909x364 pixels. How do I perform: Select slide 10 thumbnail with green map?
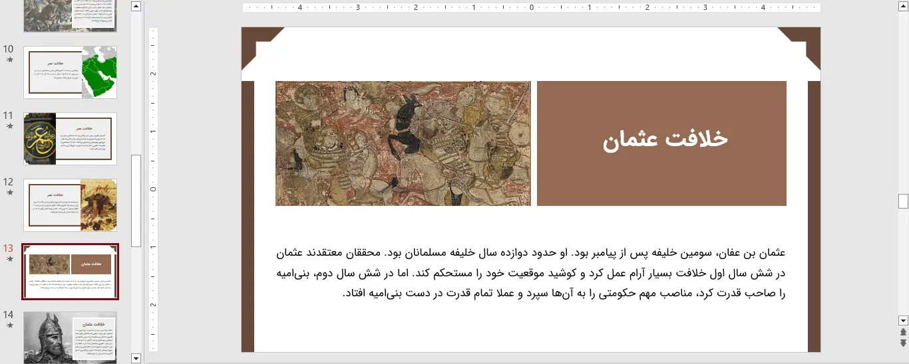[x=71, y=72]
